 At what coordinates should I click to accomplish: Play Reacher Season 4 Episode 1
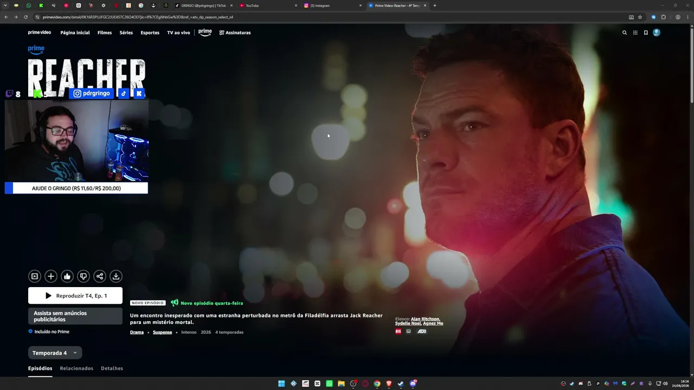75,296
